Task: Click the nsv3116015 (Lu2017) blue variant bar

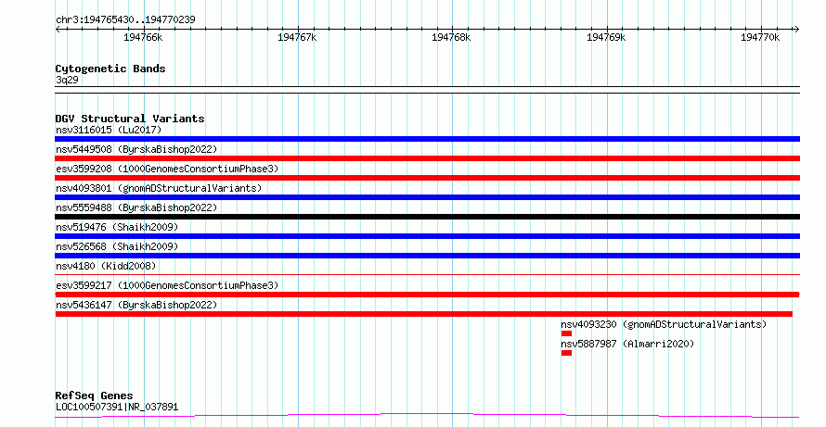Action: click(427, 139)
